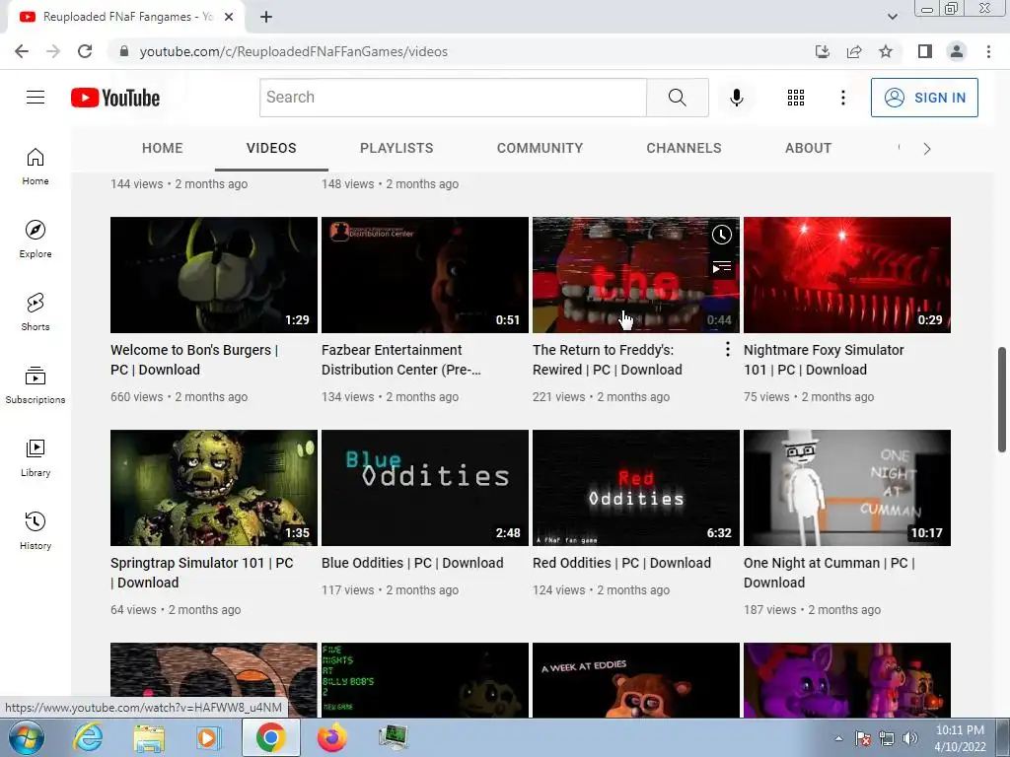
Task: Click the YouTube logo
Action: click(115, 98)
